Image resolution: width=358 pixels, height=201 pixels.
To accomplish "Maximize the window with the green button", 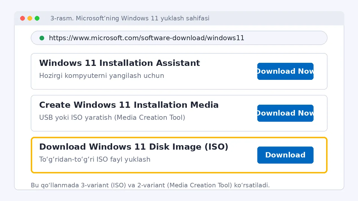I will tap(37, 18).
